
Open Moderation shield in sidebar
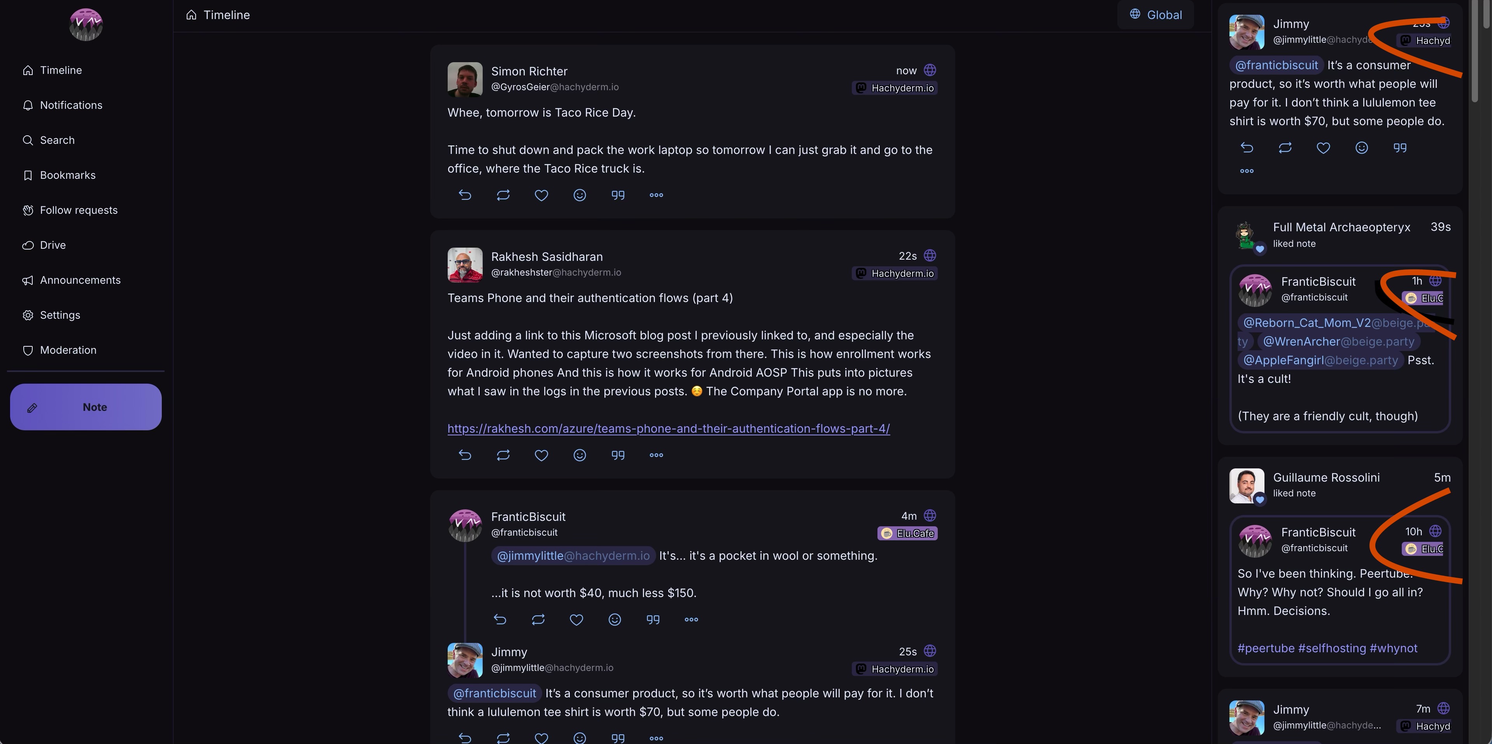68,350
